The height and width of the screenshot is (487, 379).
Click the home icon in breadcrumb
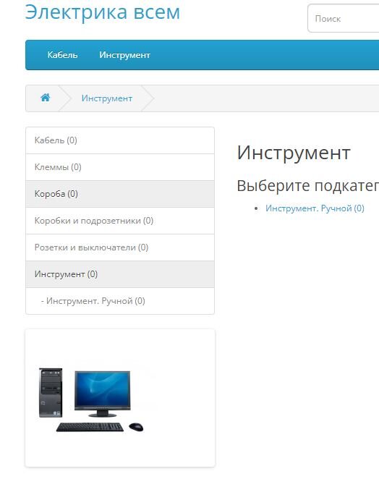[x=46, y=98]
